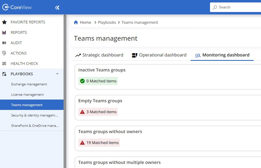The image size is (261, 168).
Task: Collapse the sidebar with double-chevron icon
Action: (x=57, y=7)
